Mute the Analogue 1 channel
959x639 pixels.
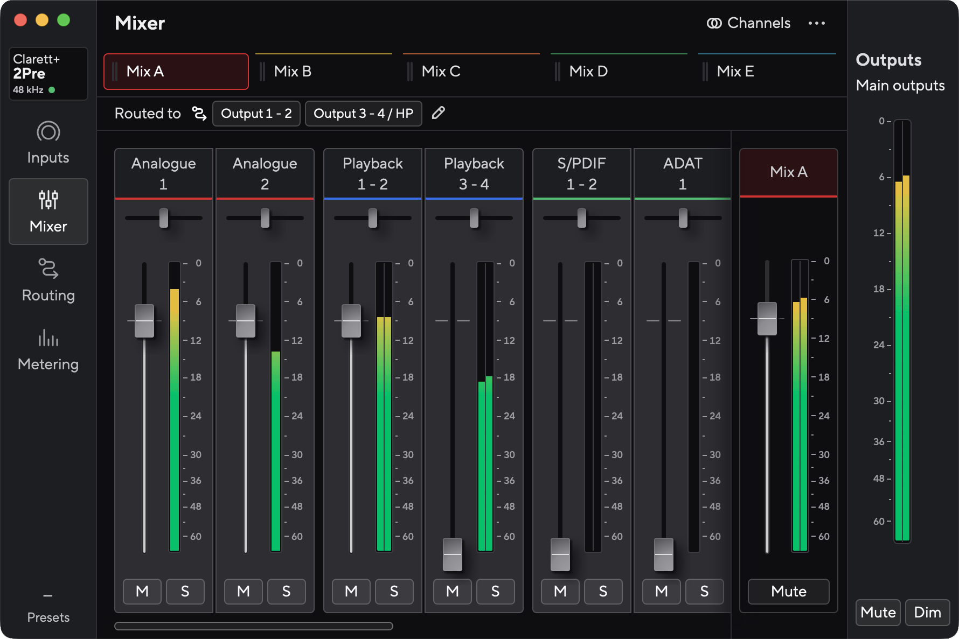point(142,592)
